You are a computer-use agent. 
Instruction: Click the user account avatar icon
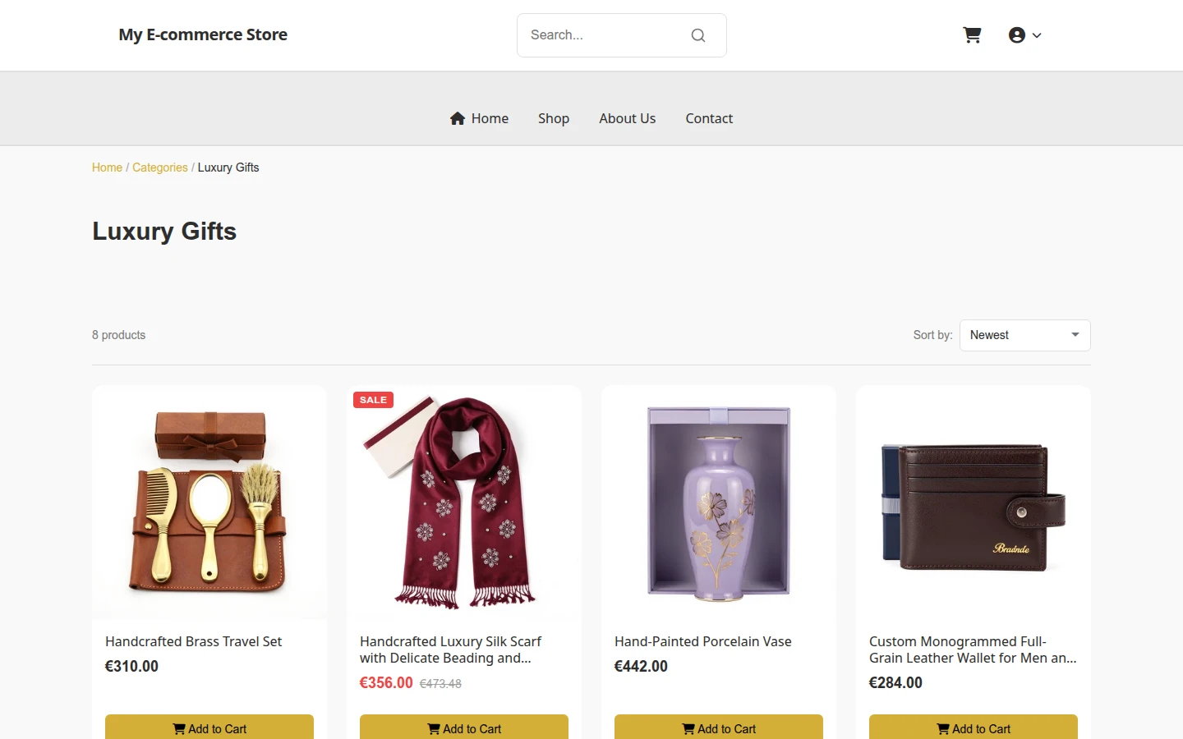click(x=1017, y=34)
